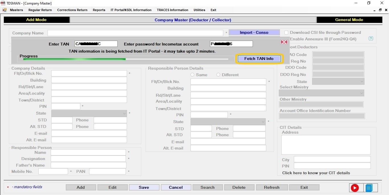Minimize the inner Company Master window

click(374, 10)
